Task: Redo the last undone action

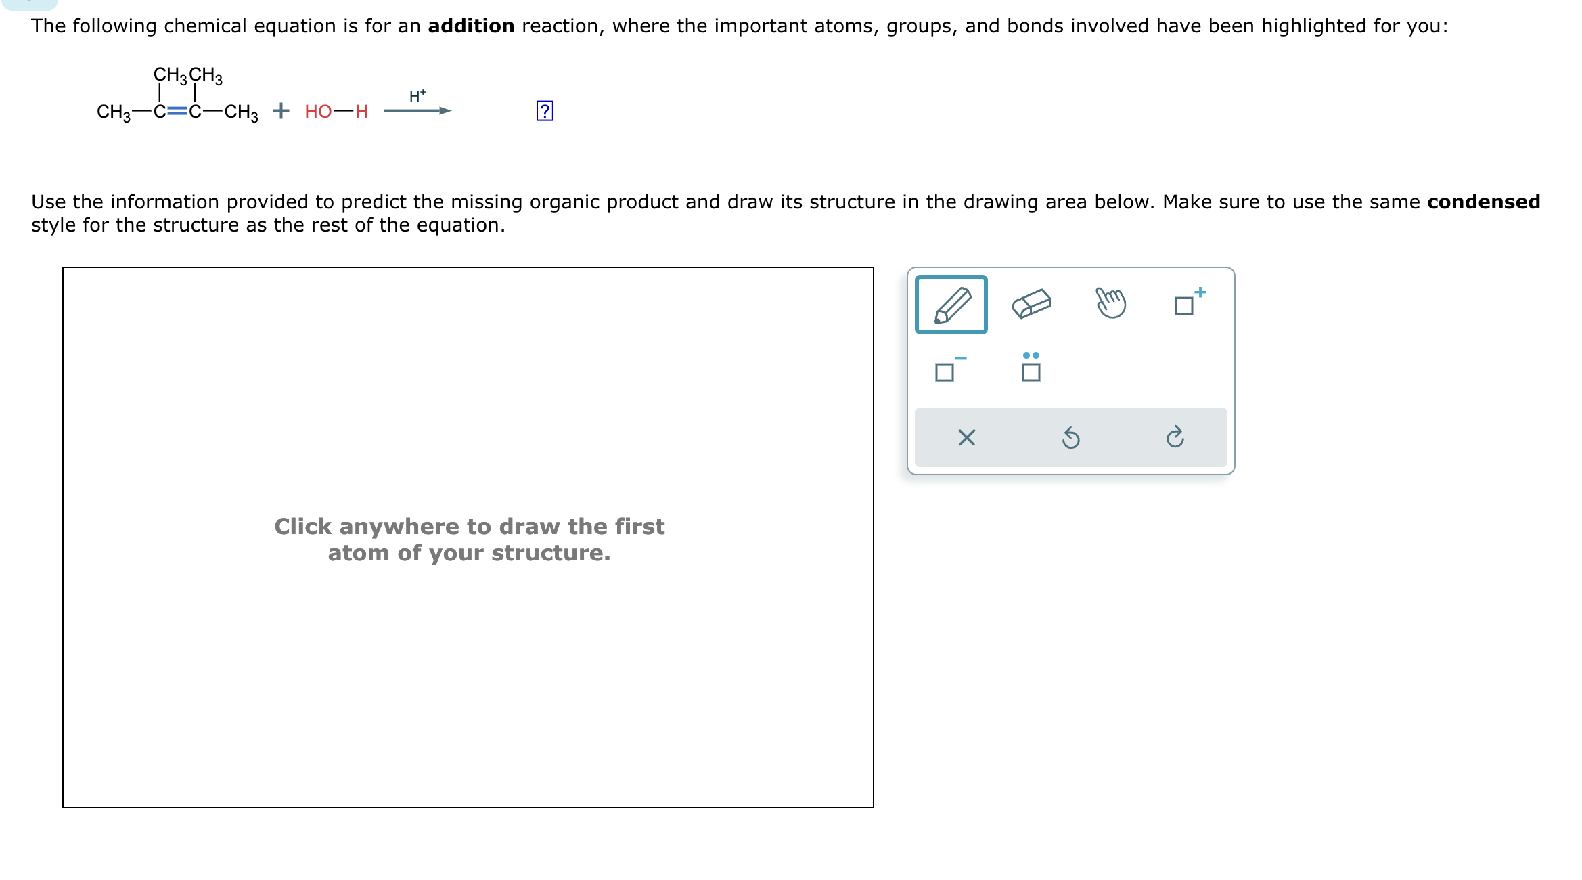Action: (1175, 437)
